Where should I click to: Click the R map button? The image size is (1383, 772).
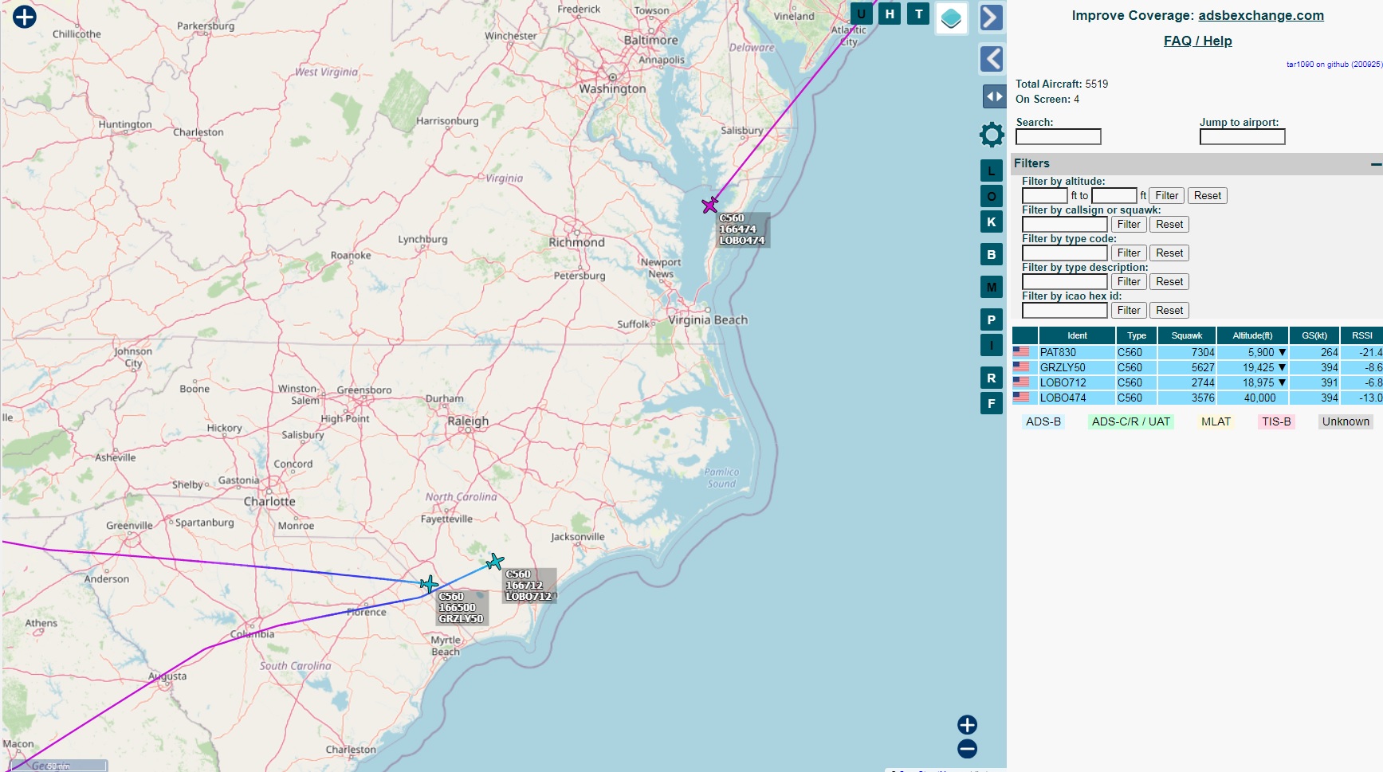click(x=991, y=378)
